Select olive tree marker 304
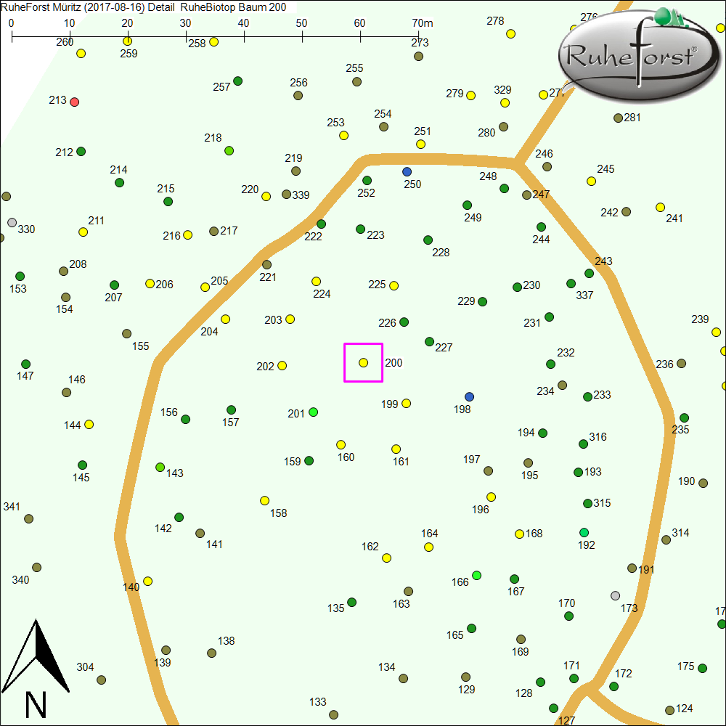The image size is (726, 726). tap(101, 680)
